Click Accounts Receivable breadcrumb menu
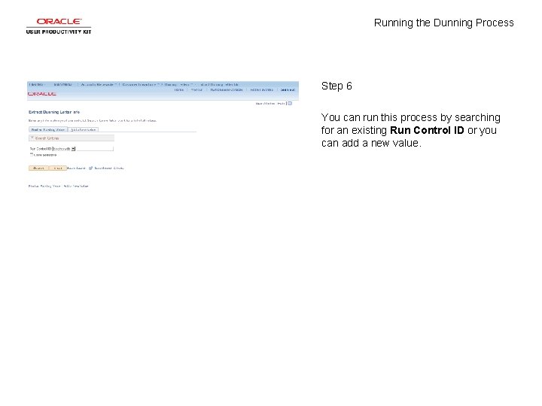542x406 pixels. point(97,84)
